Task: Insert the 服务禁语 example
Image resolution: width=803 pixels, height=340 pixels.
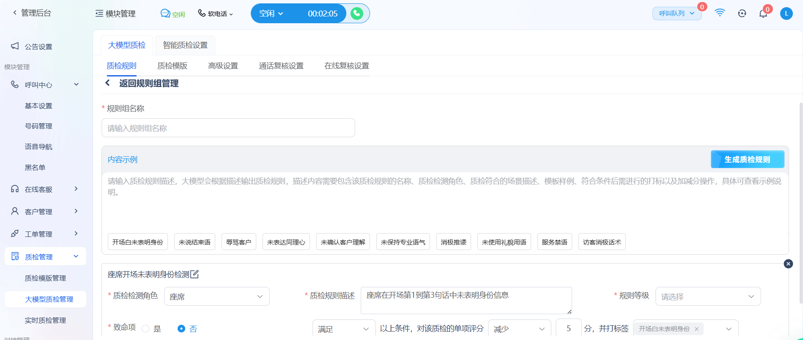Action: pos(555,242)
